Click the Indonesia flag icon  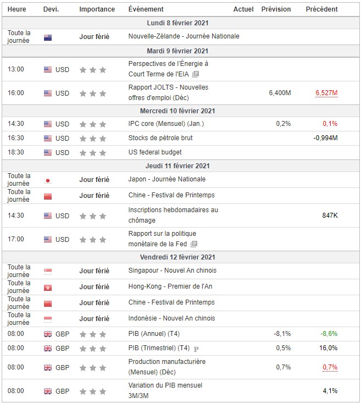tap(48, 319)
